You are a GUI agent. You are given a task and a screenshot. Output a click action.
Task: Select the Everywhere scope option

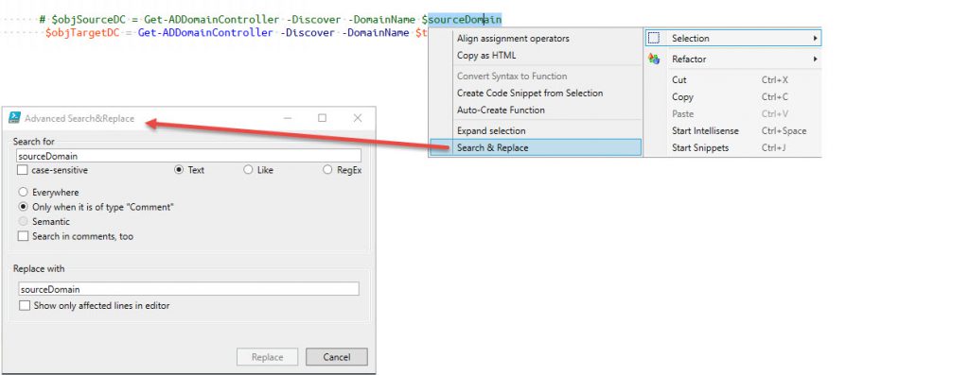[x=24, y=193]
